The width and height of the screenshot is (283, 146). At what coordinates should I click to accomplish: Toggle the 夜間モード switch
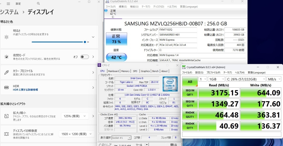85,57
